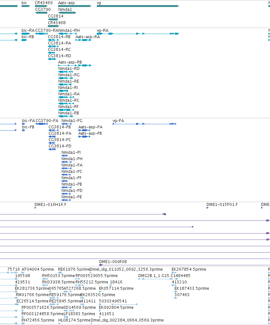Screen dimensions: 270x325
Task: Select the CG3790 gene feature
Action: pos(41,13)
